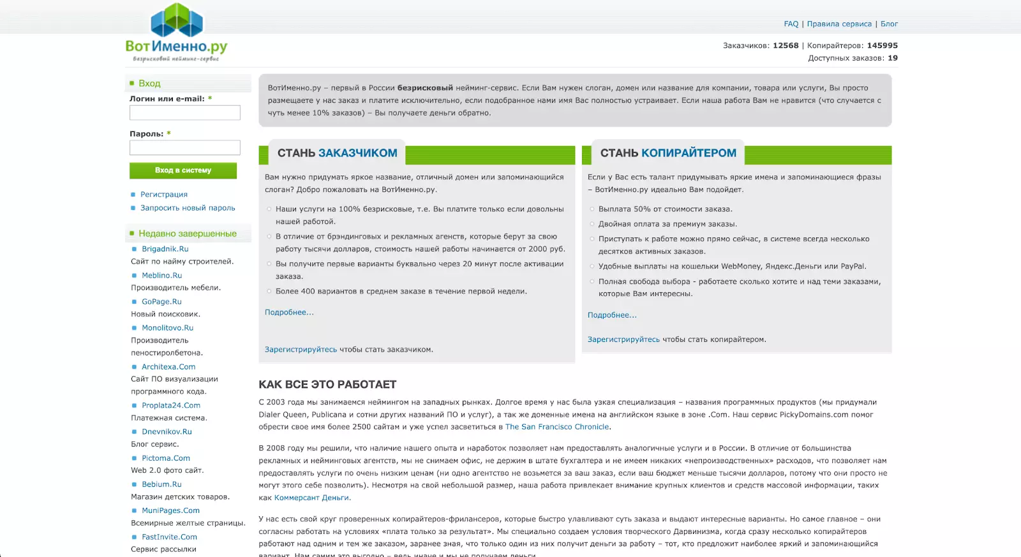
Task: Click the Сервис рассылки description
Action: (x=164, y=549)
